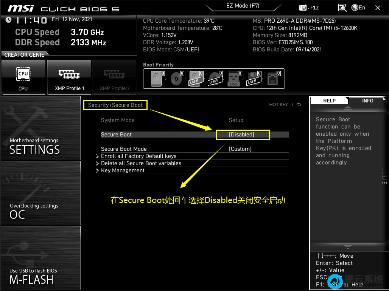Expand Delete all Secure Boot variables
389x291 pixels.
pyautogui.click(x=141, y=163)
